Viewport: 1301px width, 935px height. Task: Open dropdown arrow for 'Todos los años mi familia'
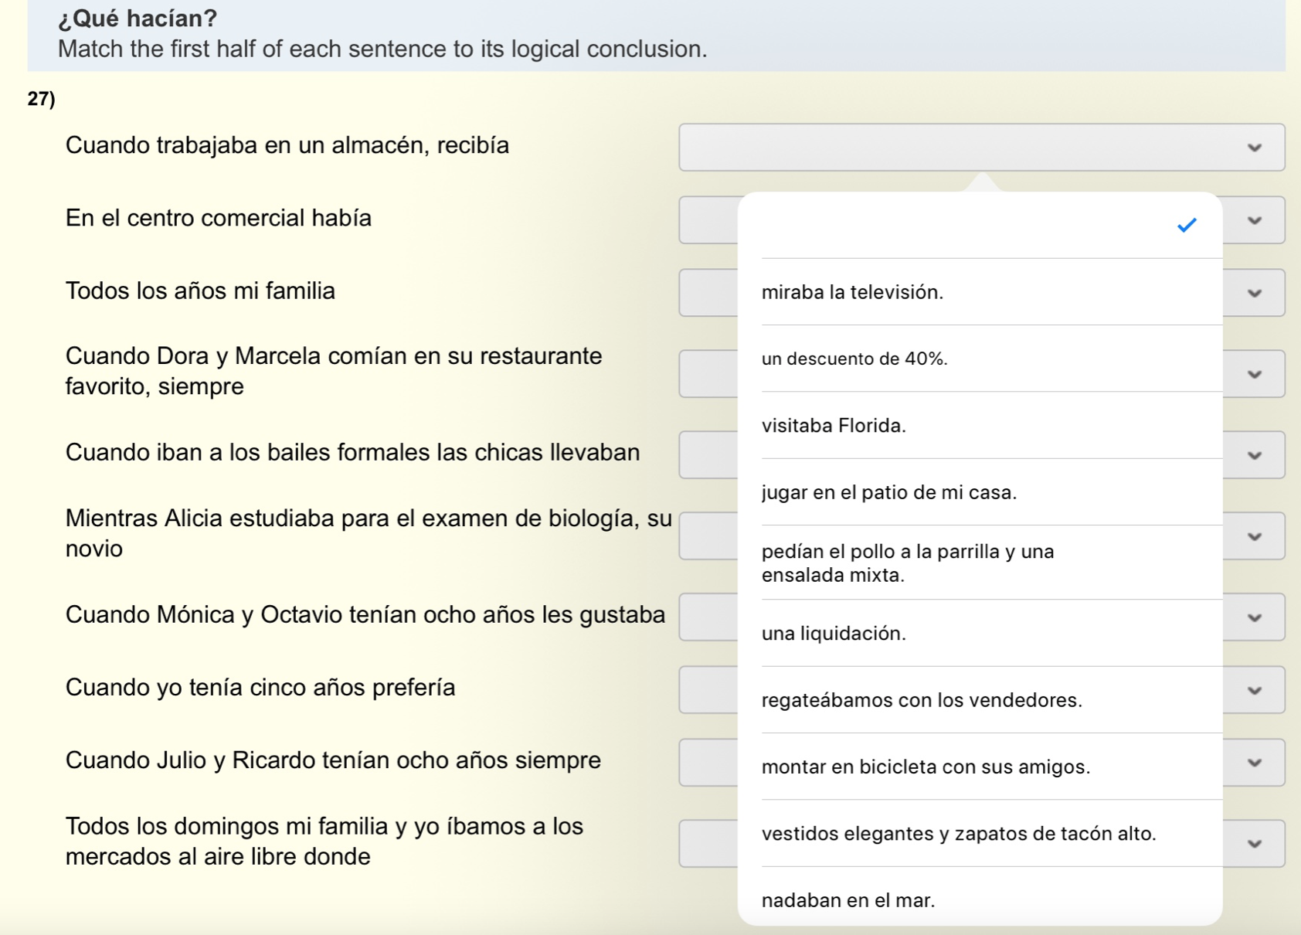point(1254,293)
